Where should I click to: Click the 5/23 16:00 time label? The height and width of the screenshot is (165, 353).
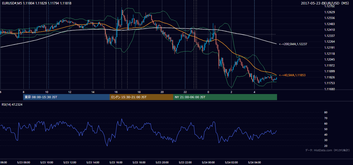[116, 162]
